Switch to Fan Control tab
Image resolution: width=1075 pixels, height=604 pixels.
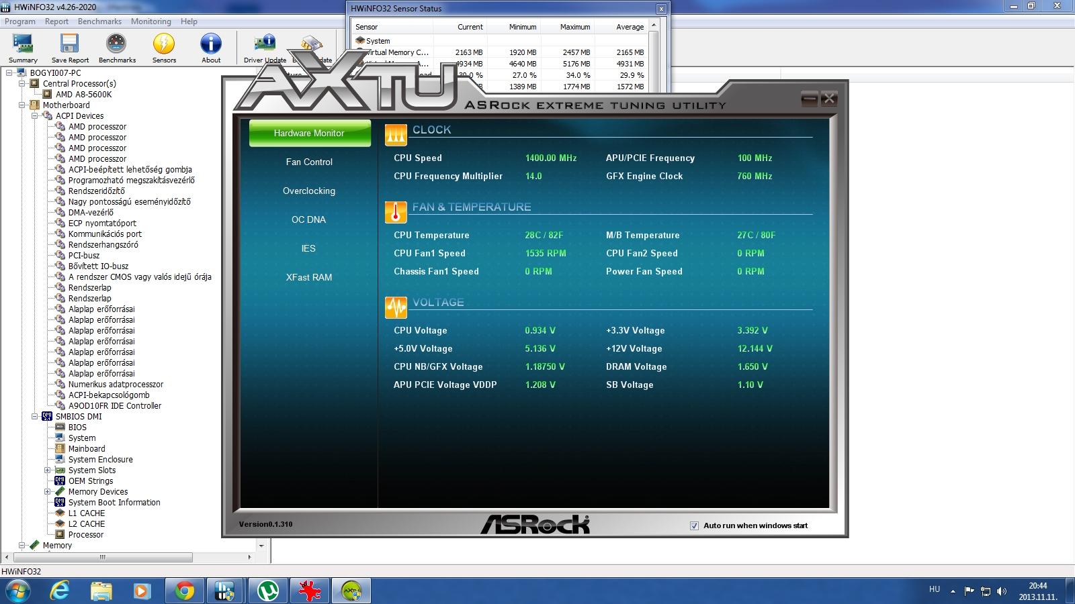tap(309, 162)
